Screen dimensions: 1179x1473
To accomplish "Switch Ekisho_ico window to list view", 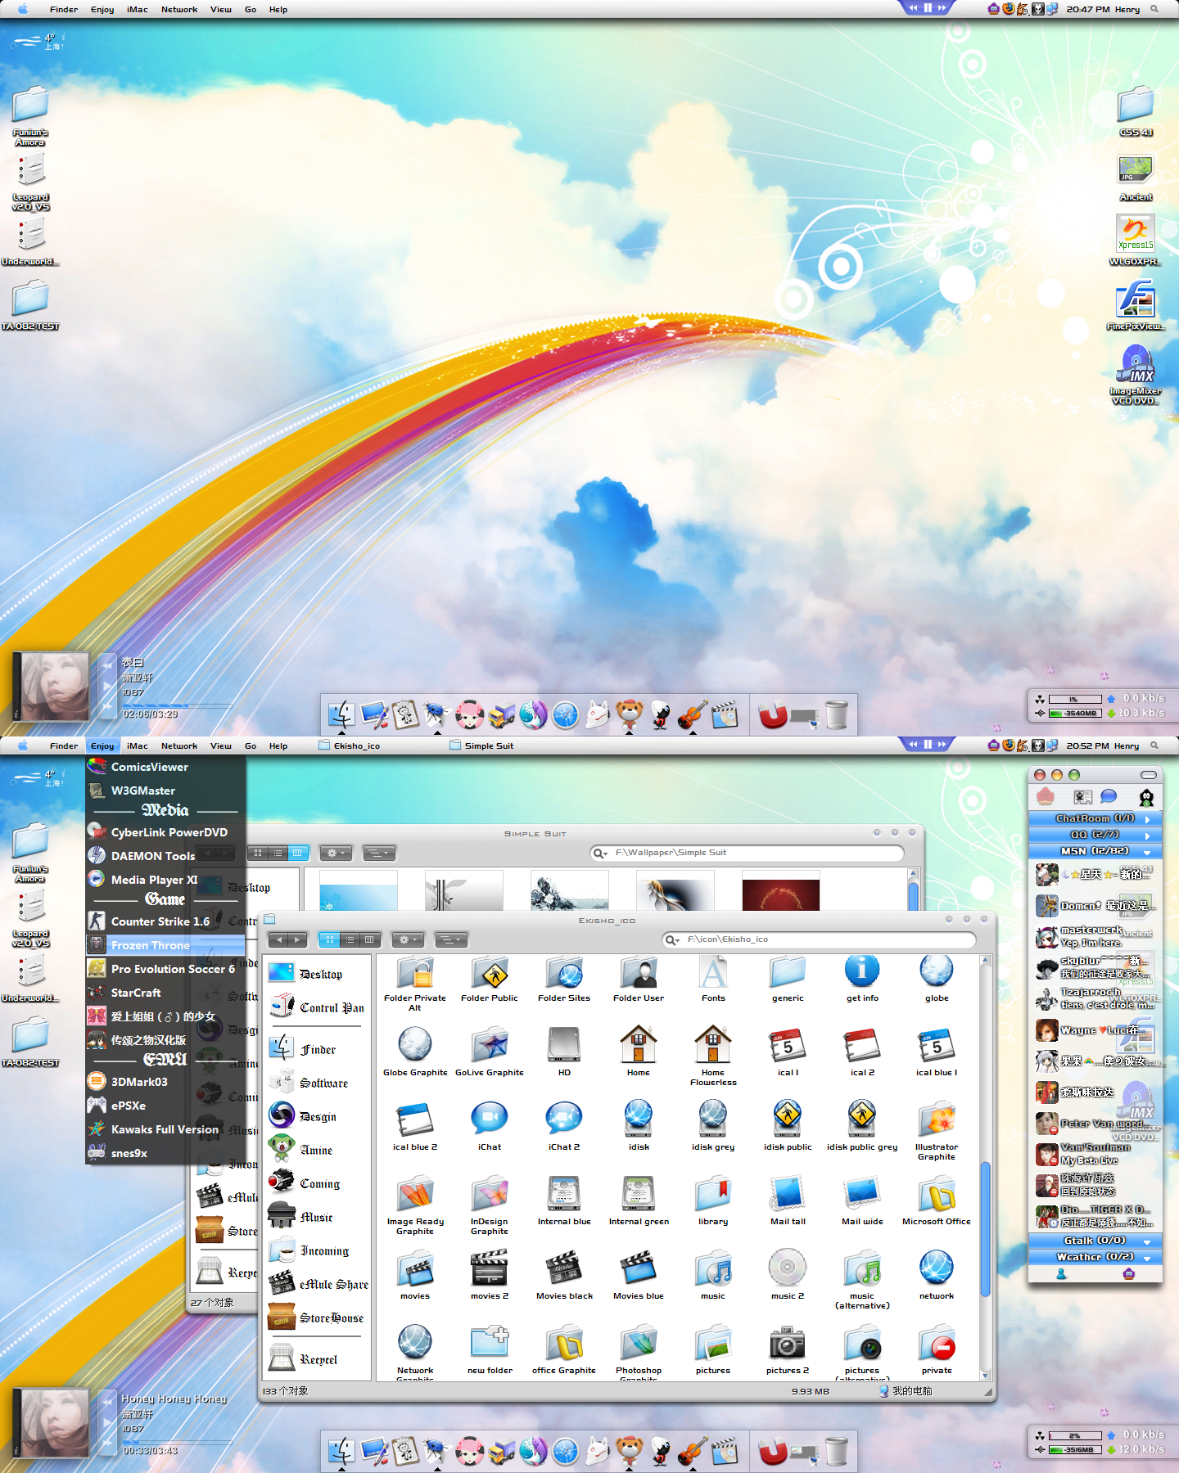I will pos(350,939).
